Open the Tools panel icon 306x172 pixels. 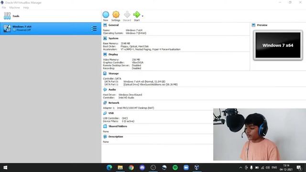[x=7, y=16]
